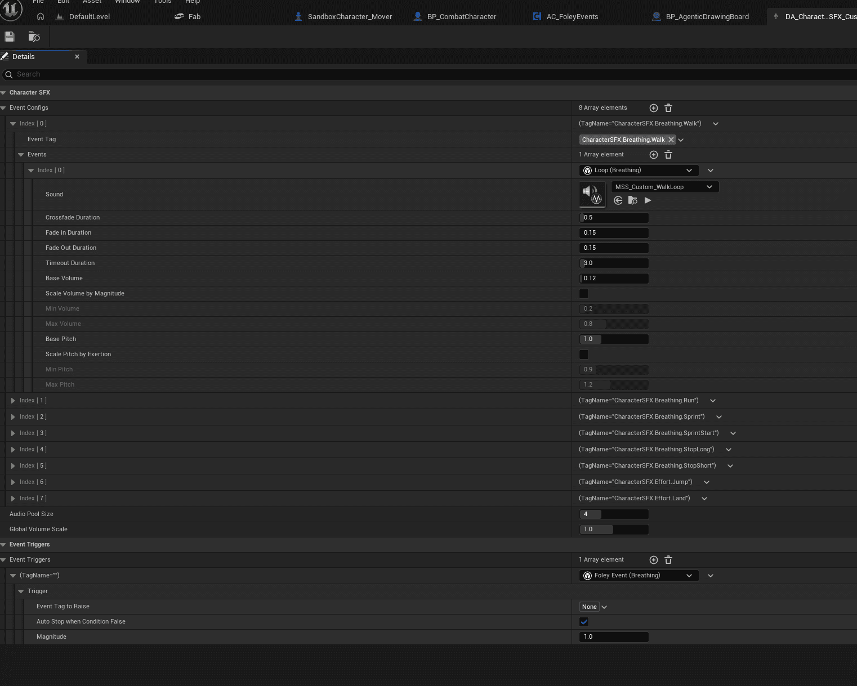The width and height of the screenshot is (857, 686).
Task: Click the Global Volume Scale slider
Action: tap(614, 530)
